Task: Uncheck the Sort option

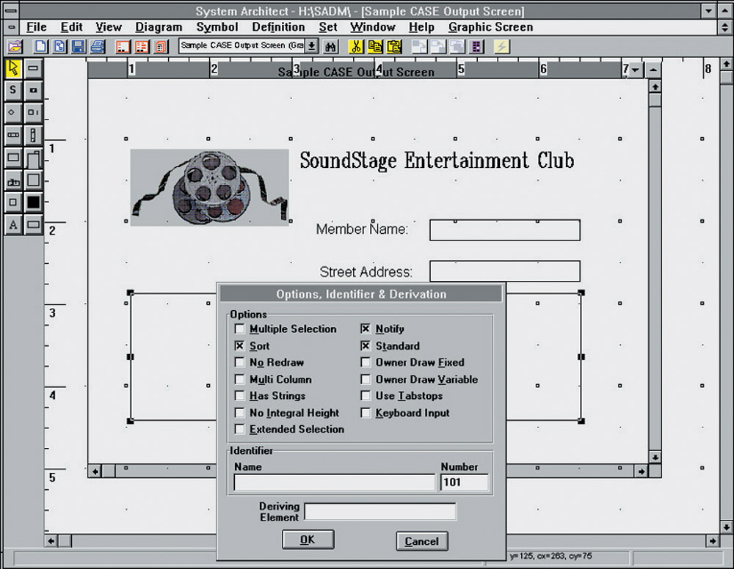Action: click(240, 346)
